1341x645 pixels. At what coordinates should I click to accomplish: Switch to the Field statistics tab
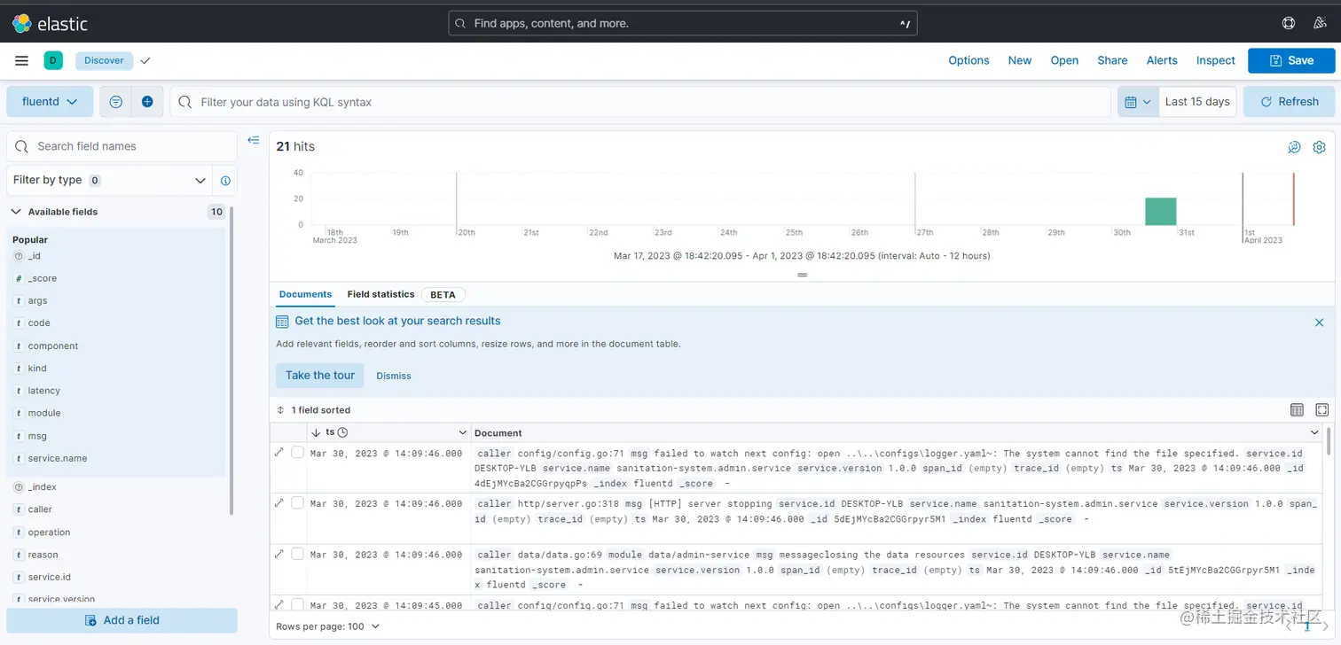380,294
